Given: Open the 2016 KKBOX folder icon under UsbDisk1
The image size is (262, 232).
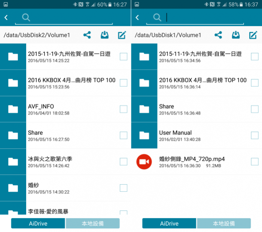Looking at the screenshot, I should [x=144, y=83].
